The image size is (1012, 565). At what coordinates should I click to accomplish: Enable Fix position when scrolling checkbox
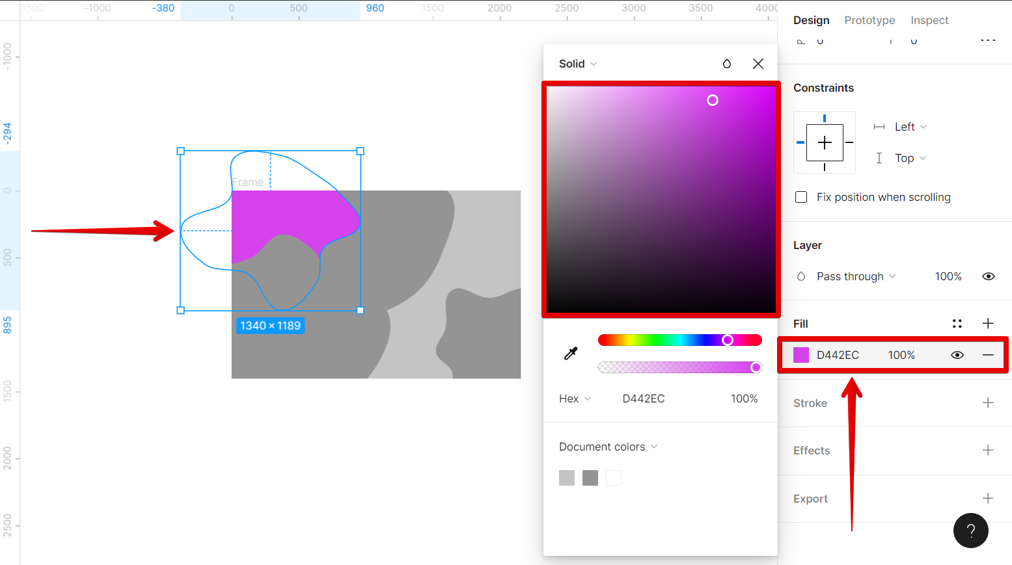[x=801, y=197]
